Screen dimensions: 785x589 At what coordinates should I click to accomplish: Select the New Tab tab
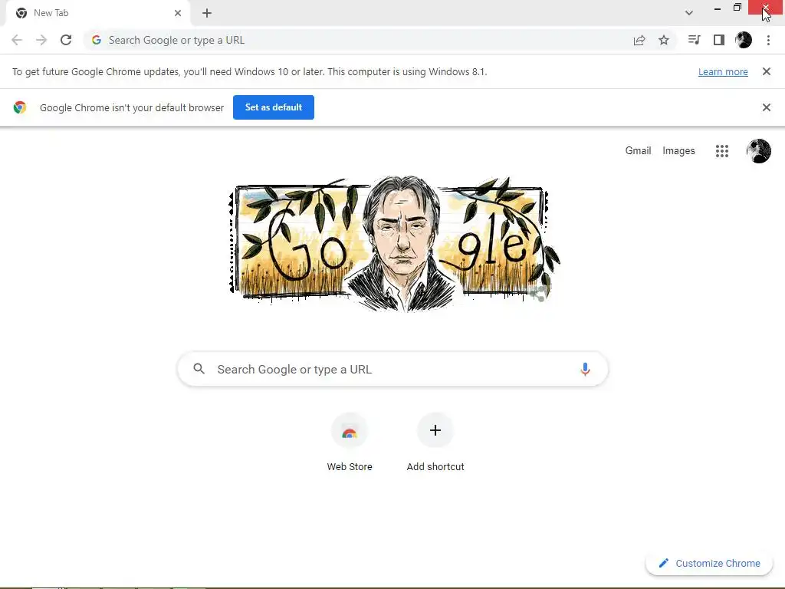[x=92, y=13]
